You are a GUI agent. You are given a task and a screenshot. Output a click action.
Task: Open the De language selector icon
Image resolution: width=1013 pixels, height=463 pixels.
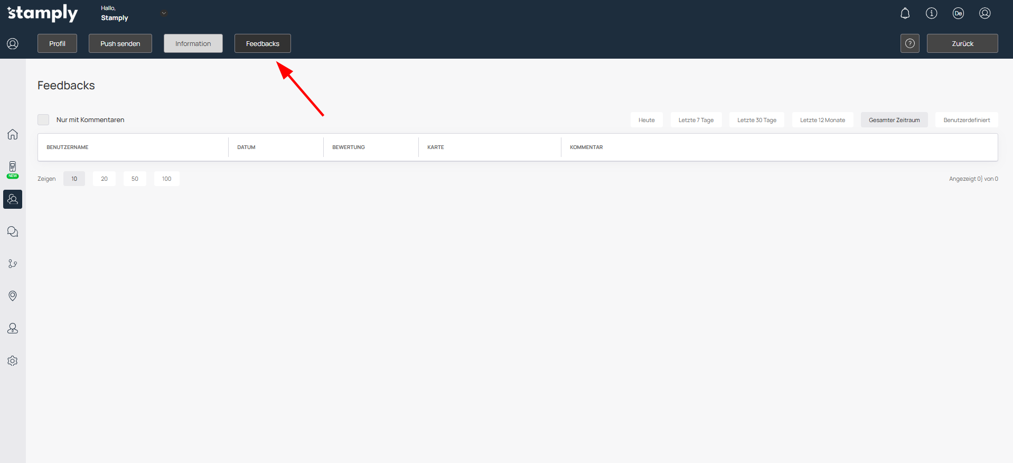(958, 13)
